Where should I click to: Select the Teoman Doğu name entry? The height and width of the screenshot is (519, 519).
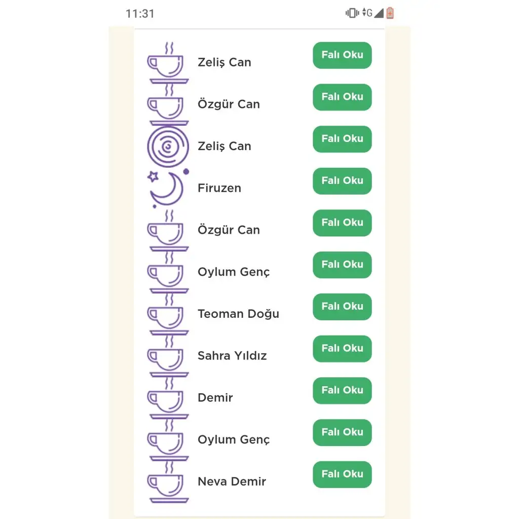click(x=238, y=313)
